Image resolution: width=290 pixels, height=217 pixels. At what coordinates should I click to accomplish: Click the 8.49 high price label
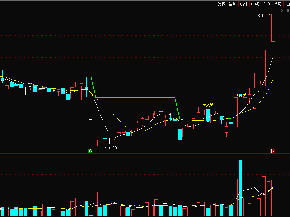tap(262, 16)
